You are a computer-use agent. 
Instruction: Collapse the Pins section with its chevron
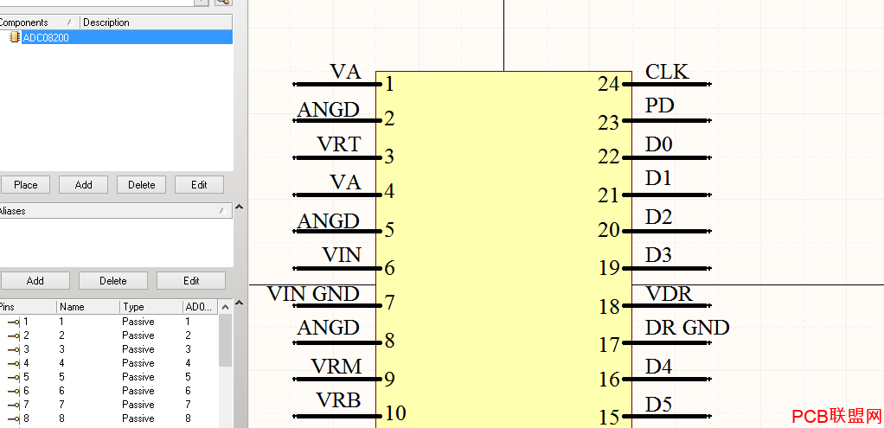point(239,303)
